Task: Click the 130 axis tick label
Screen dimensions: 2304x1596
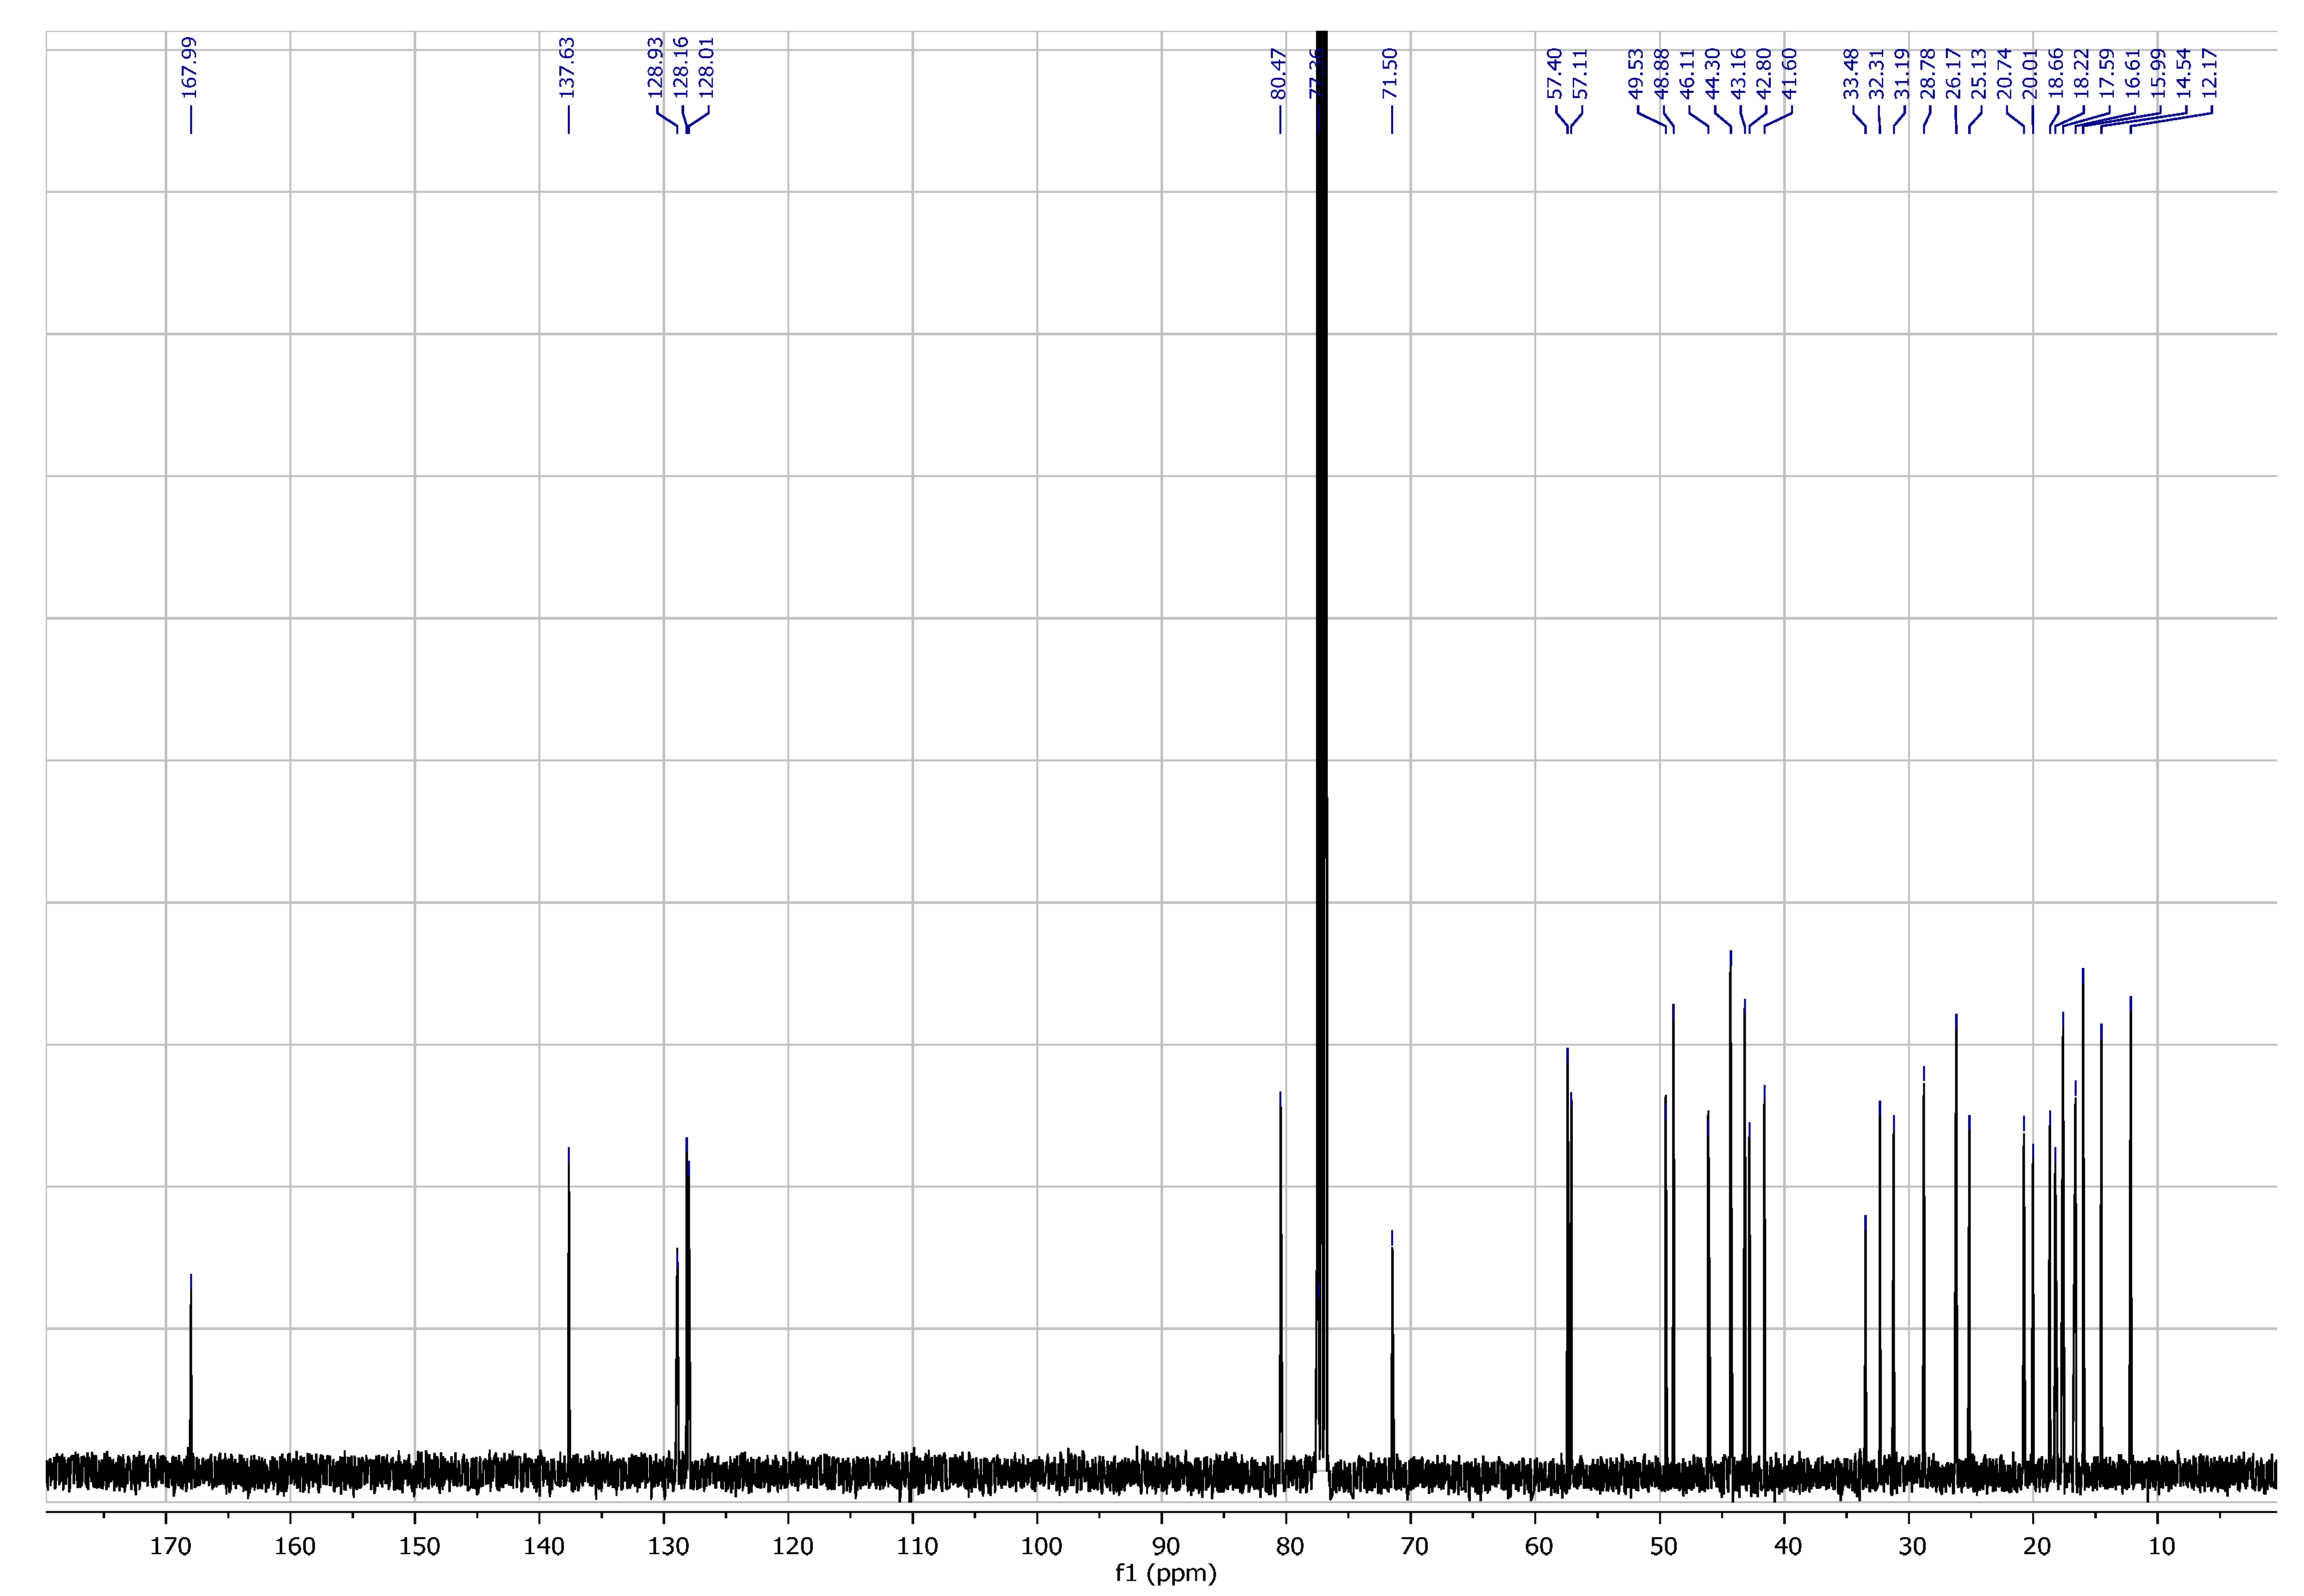Action: pos(668,1547)
